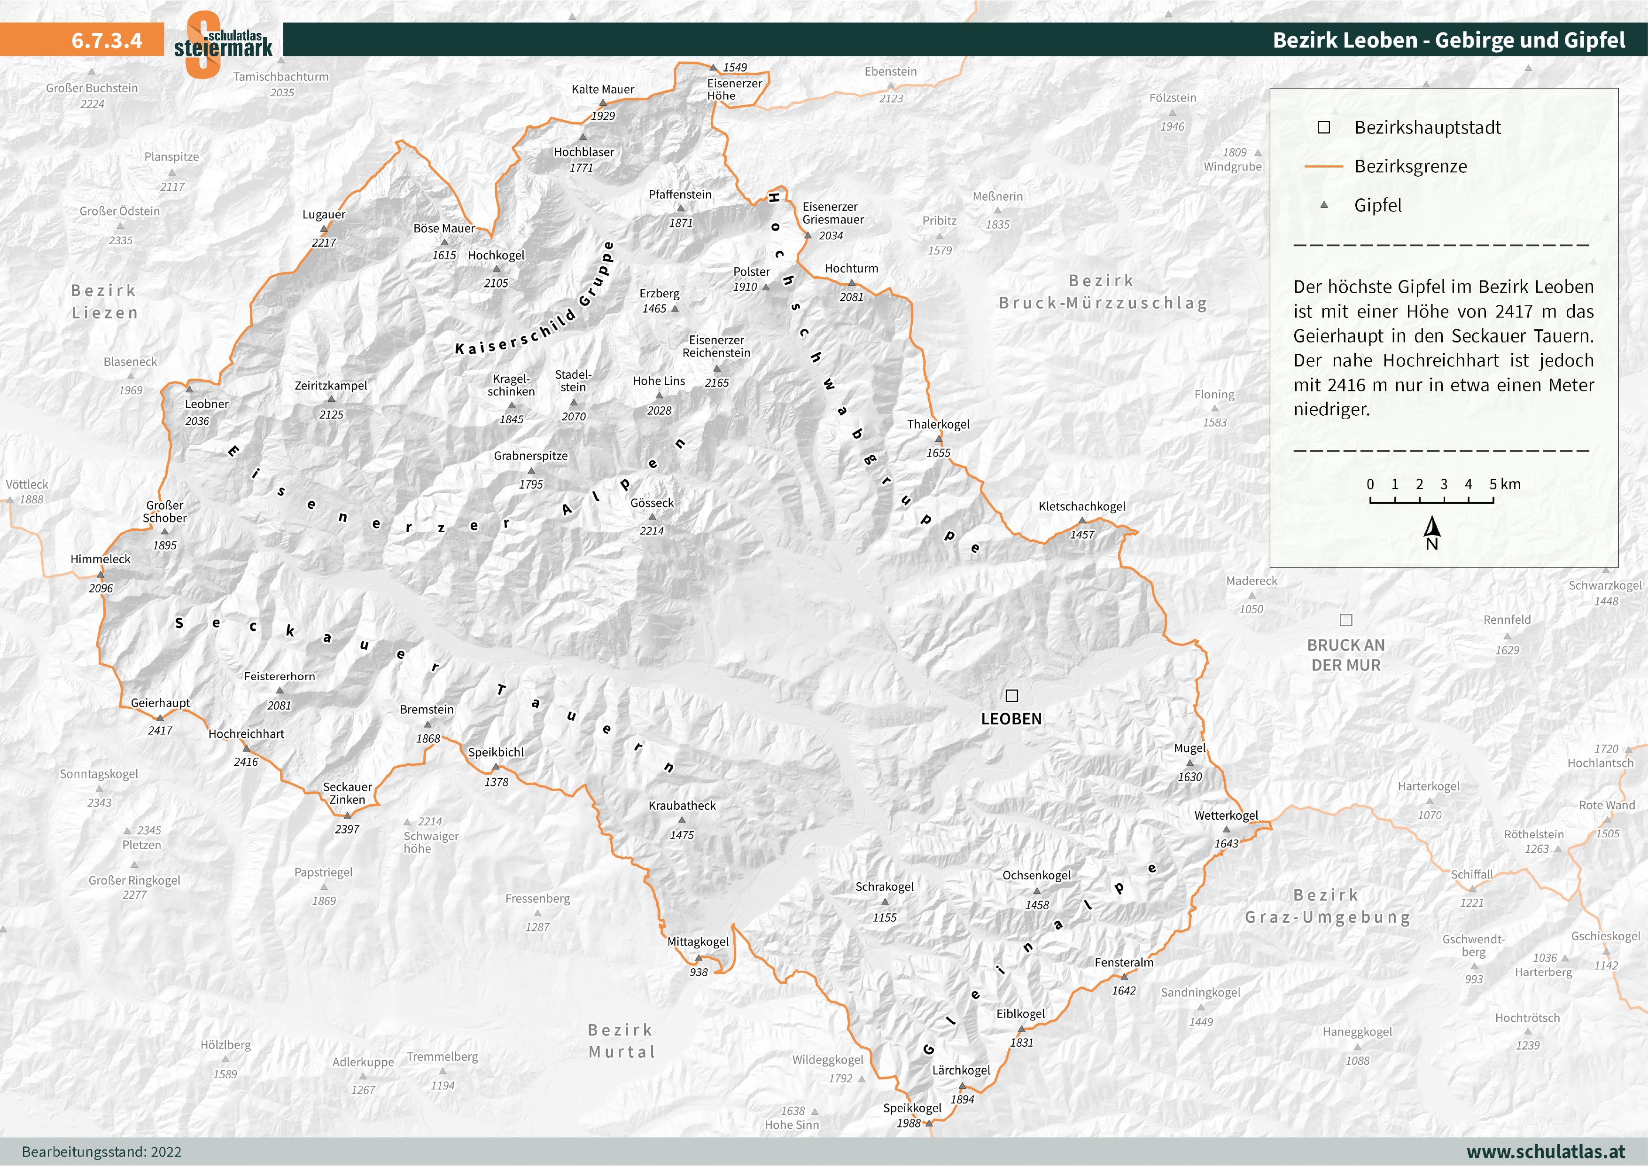The height and width of the screenshot is (1166, 1648).
Task: Click the Lugauer peak triangle marker
Action: coord(324,229)
